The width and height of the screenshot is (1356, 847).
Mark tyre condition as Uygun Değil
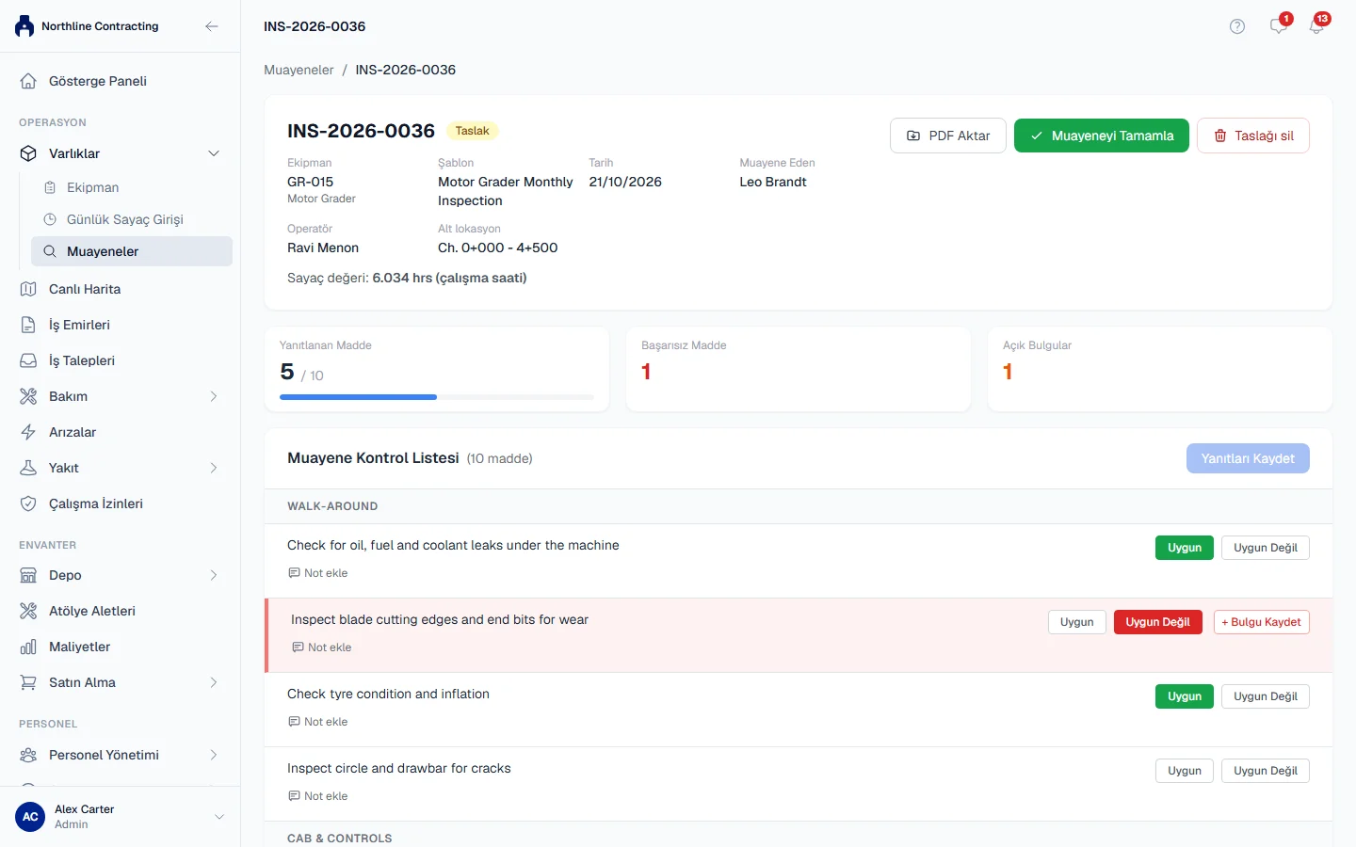point(1266,696)
